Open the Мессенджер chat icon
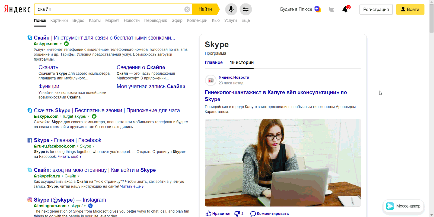The height and width of the screenshot is (217, 434). 390,206
